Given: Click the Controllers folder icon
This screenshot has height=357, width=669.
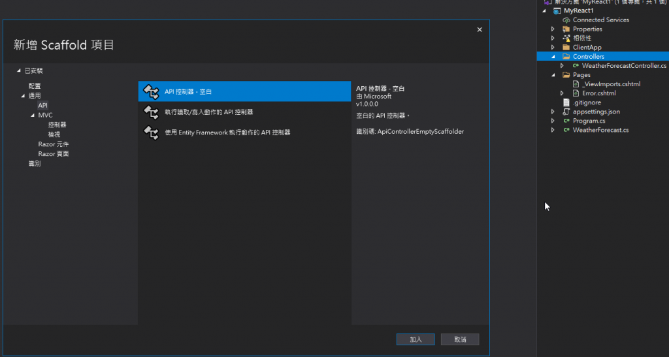Looking at the screenshot, I should (566, 57).
